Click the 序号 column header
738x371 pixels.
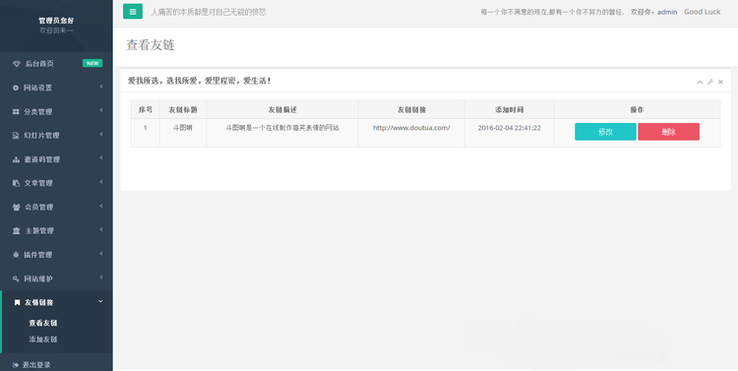point(146,109)
